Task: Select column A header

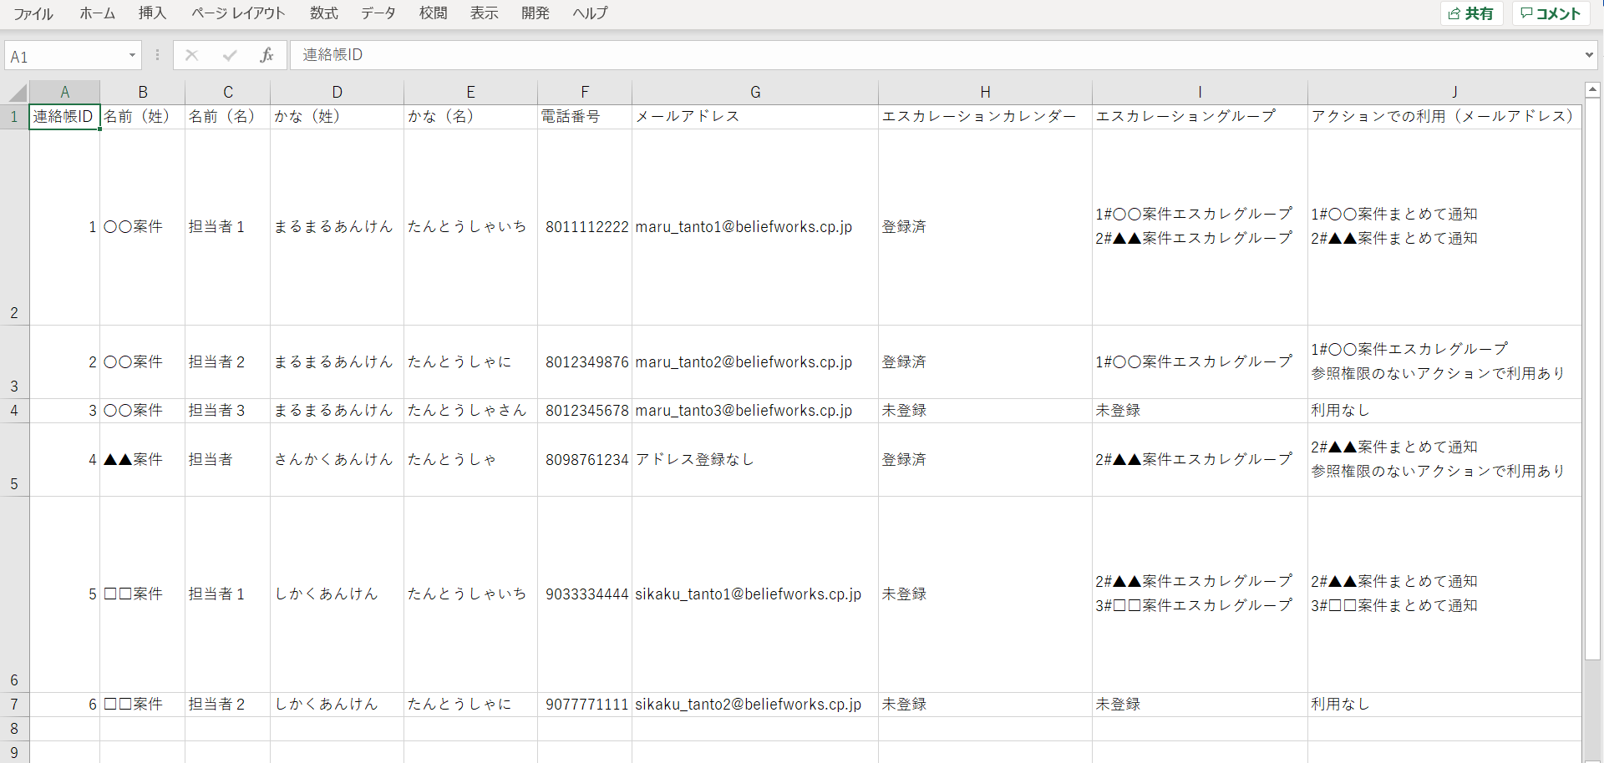Action: 64,92
